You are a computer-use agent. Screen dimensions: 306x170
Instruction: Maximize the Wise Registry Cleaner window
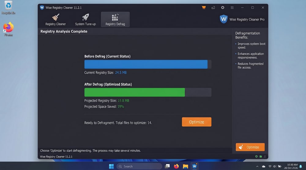(252, 8)
